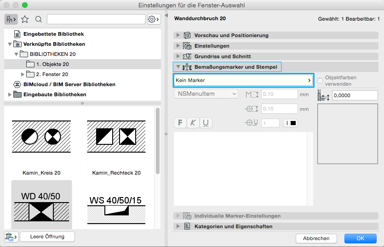Click the library manager icon at bottom left
This screenshot has height=247, width=384.
click(x=11, y=236)
